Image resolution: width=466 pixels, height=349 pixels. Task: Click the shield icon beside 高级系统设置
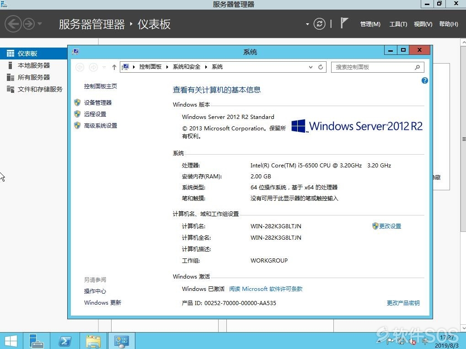(77, 125)
